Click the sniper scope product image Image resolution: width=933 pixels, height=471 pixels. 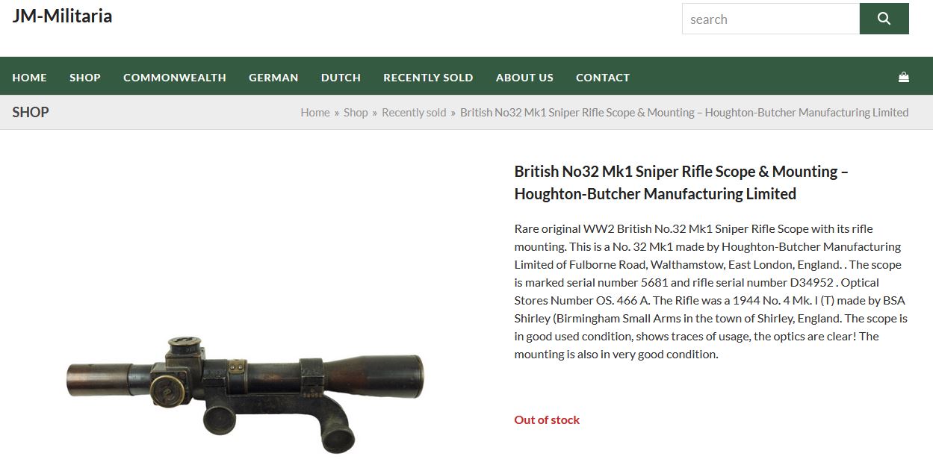click(245, 392)
